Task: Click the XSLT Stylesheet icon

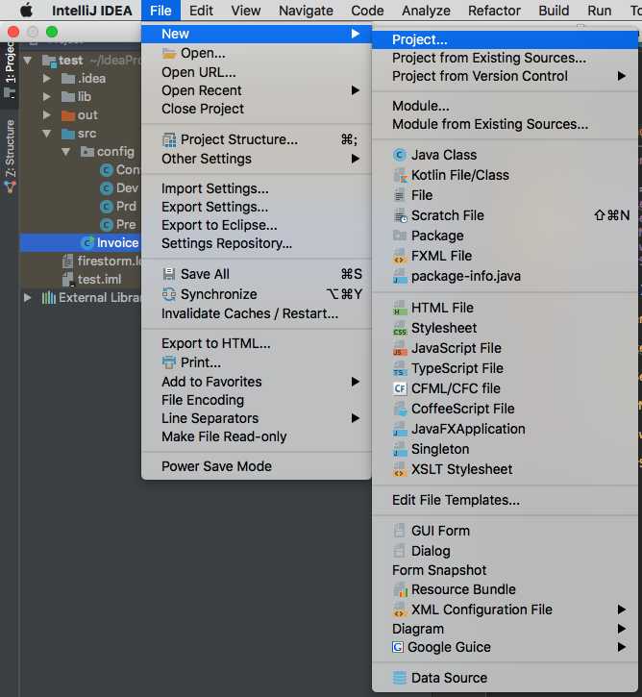Action: point(400,469)
